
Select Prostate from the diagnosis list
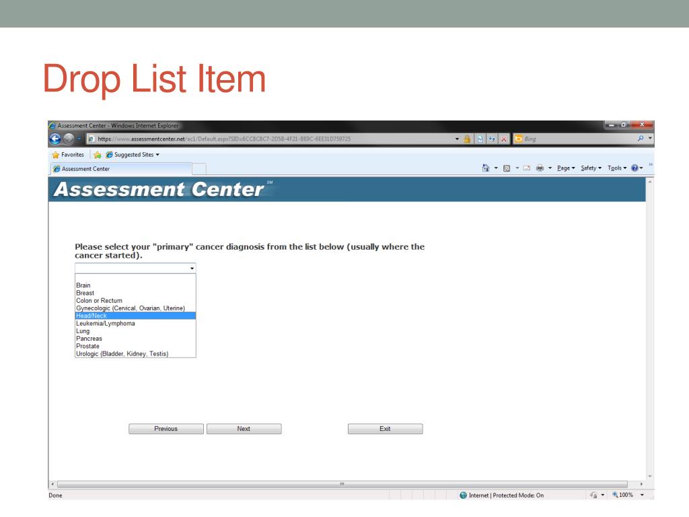click(135, 346)
